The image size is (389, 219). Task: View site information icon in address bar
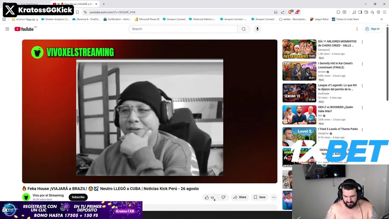point(85,12)
